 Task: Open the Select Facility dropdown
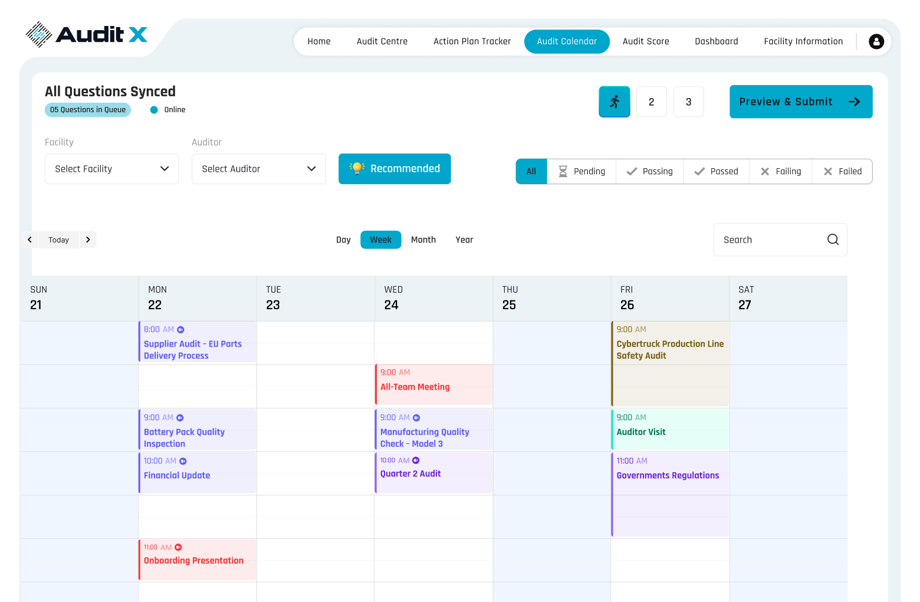[x=111, y=169]
